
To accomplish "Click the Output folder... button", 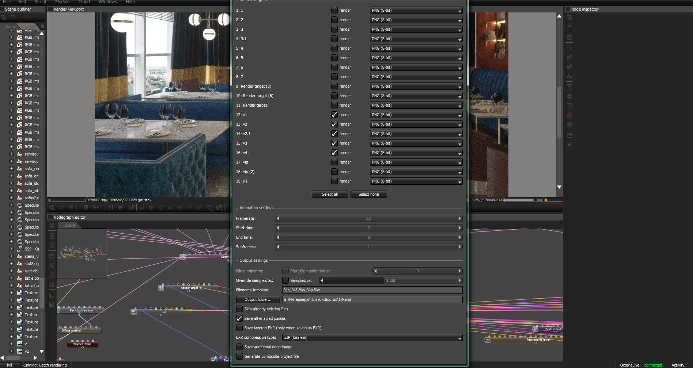I will (258, 299).
